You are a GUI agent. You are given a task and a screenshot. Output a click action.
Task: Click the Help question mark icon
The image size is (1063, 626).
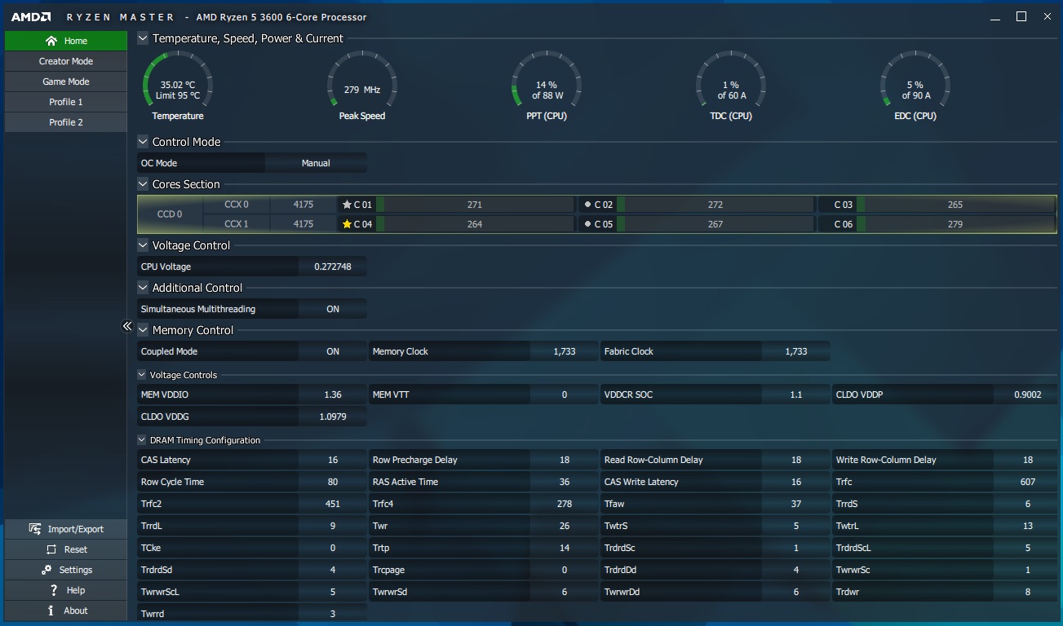tap(54, 590)
